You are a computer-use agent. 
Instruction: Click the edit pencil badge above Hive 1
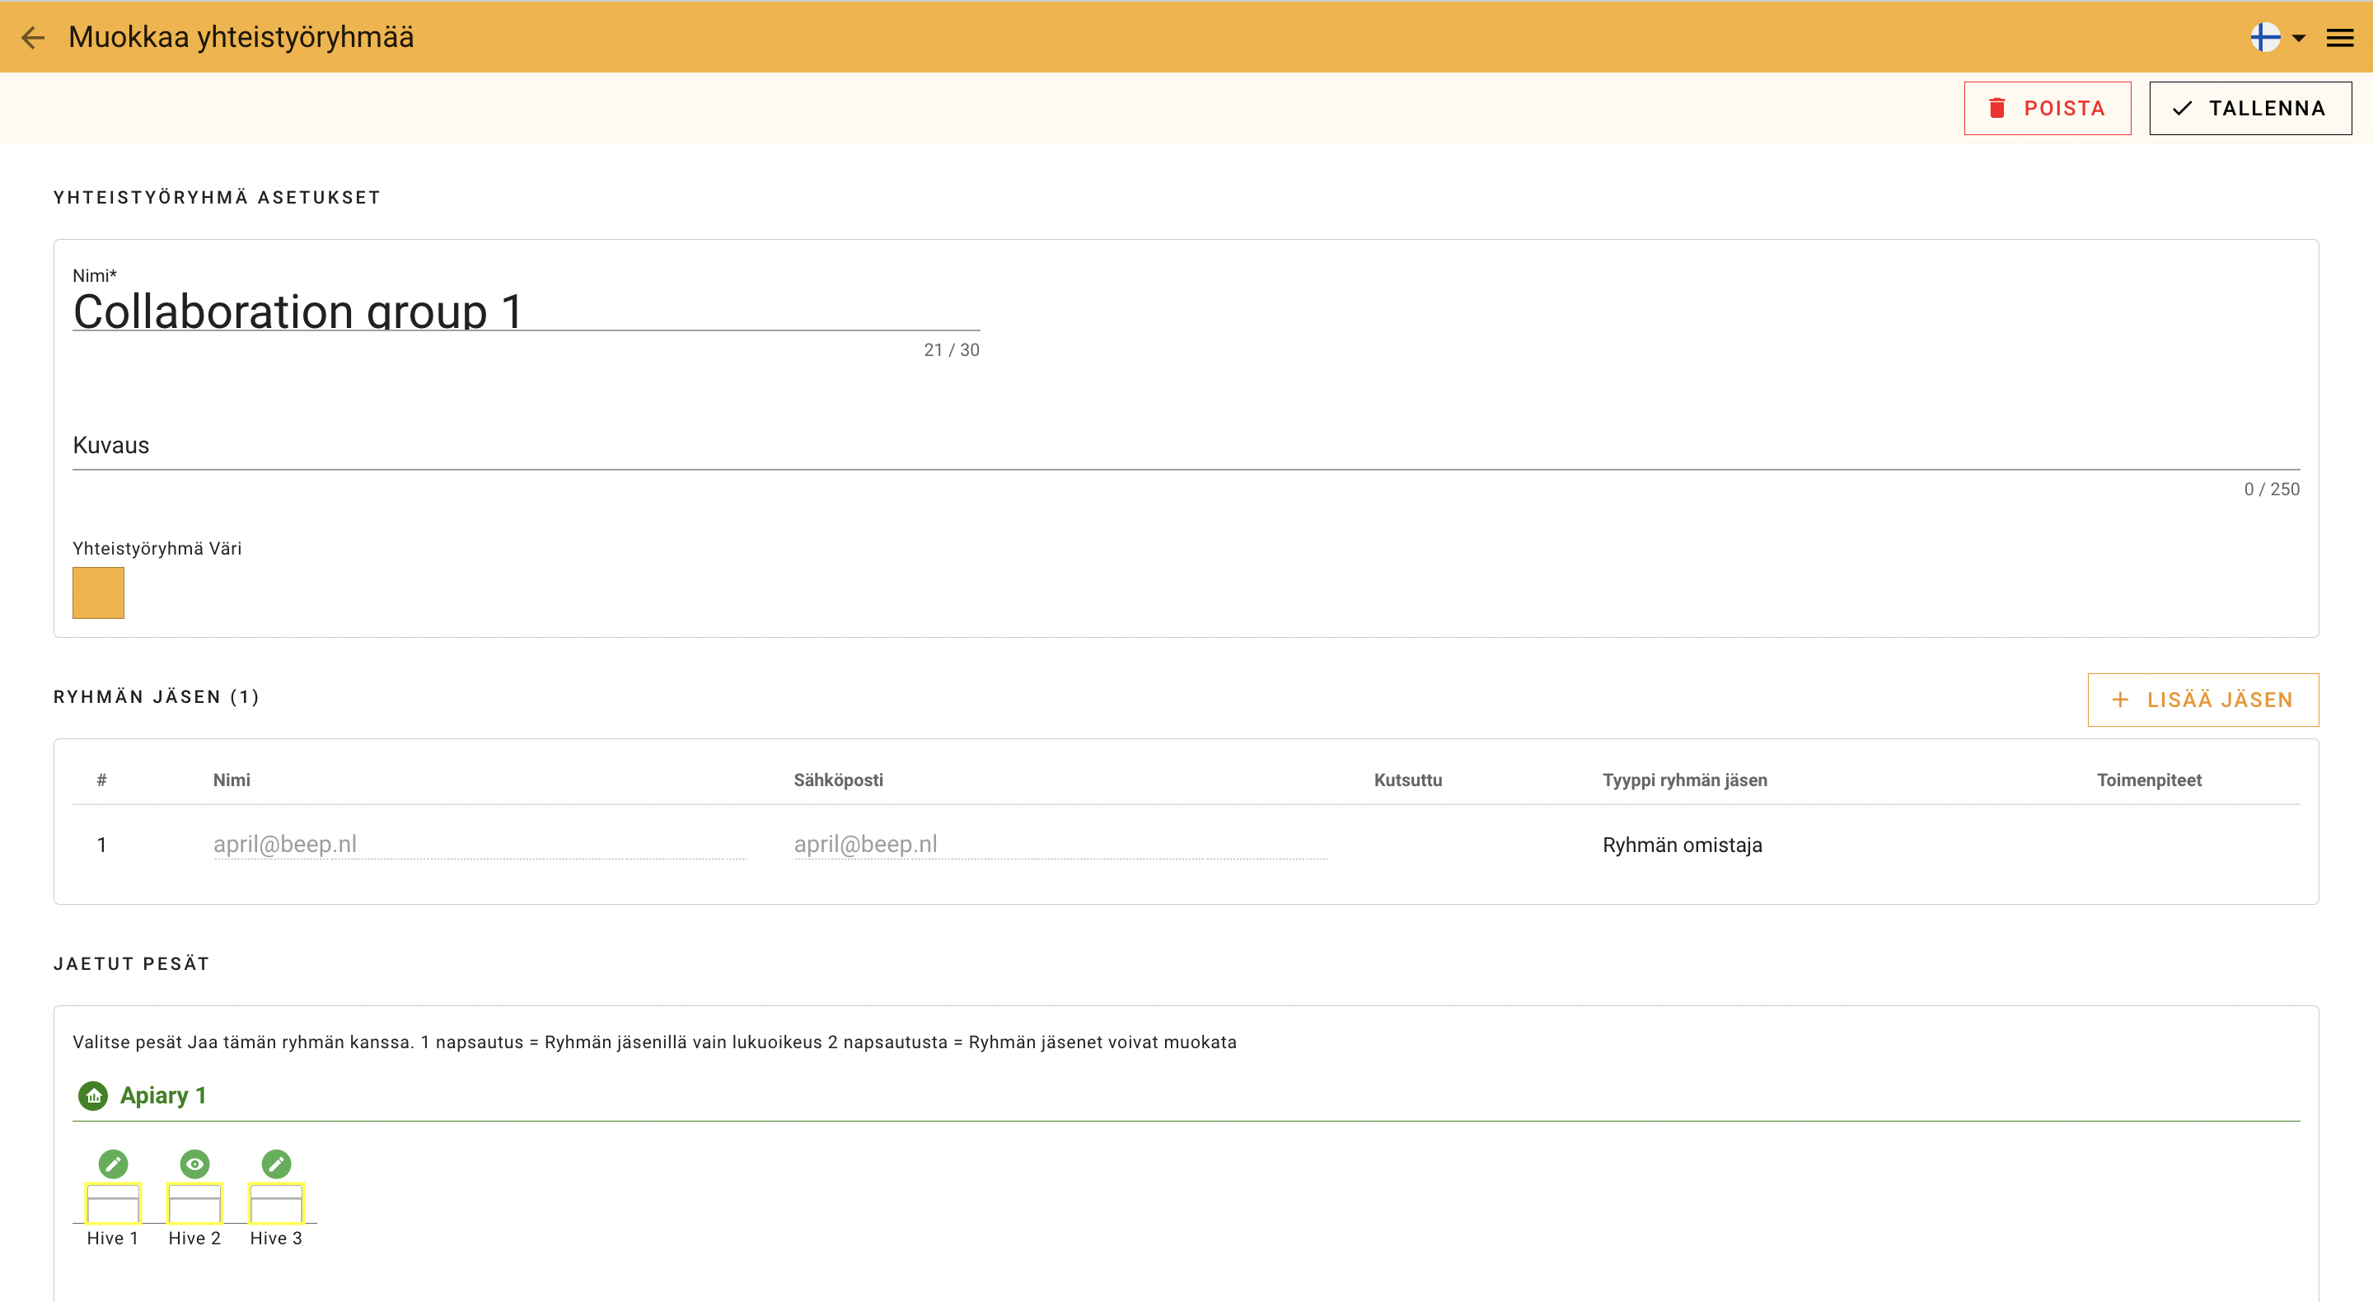114,1164
